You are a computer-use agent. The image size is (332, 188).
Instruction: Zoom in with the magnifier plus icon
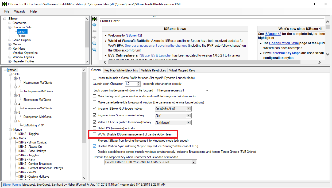[x=94, y=43]
